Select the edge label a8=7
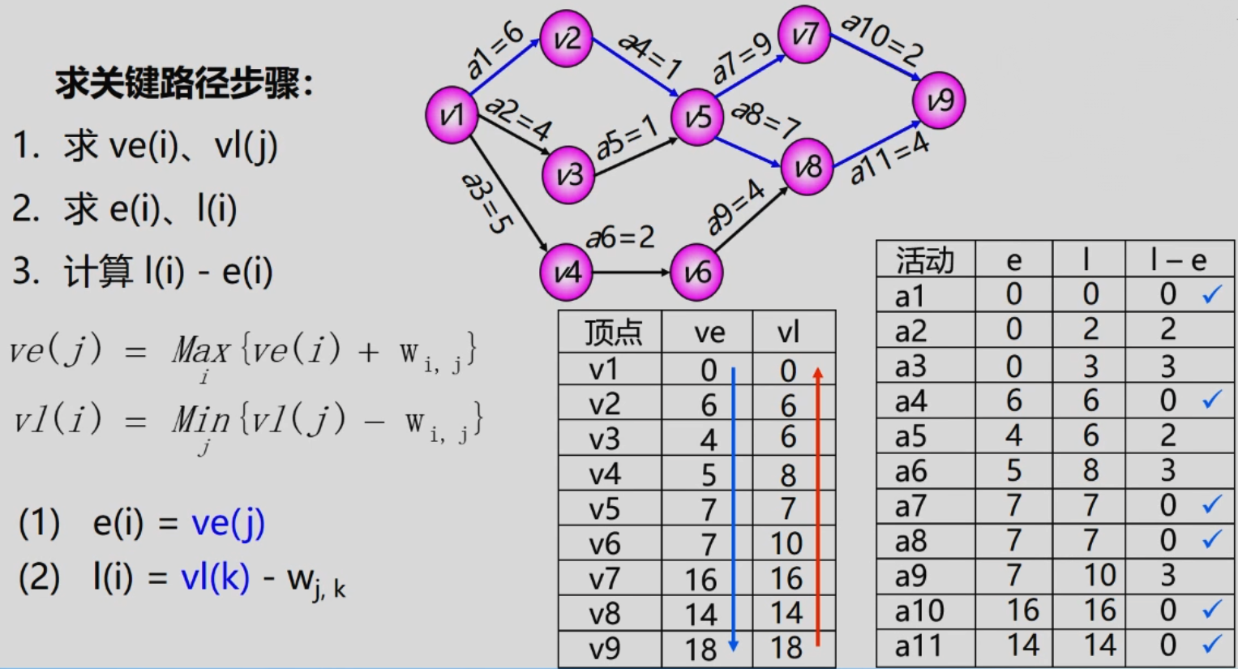This screenshot has width=1238, height=669. [766, 120]
